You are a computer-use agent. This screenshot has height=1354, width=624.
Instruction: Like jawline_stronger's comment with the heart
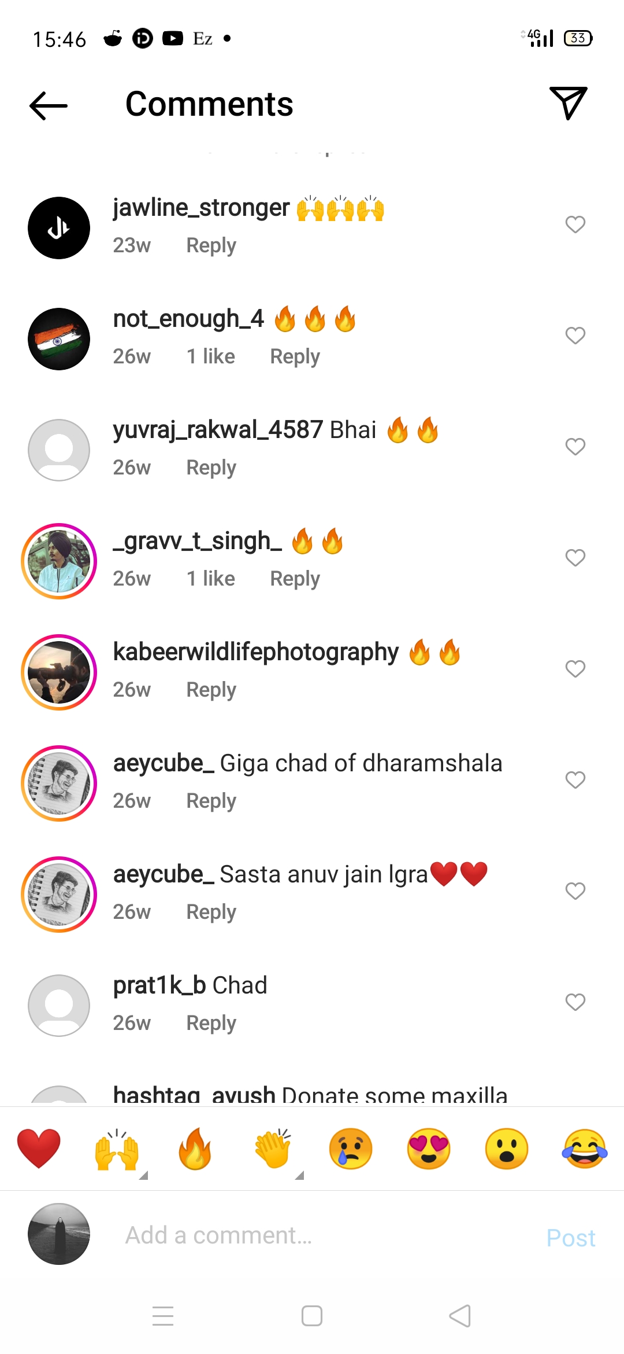click(575, 225)
